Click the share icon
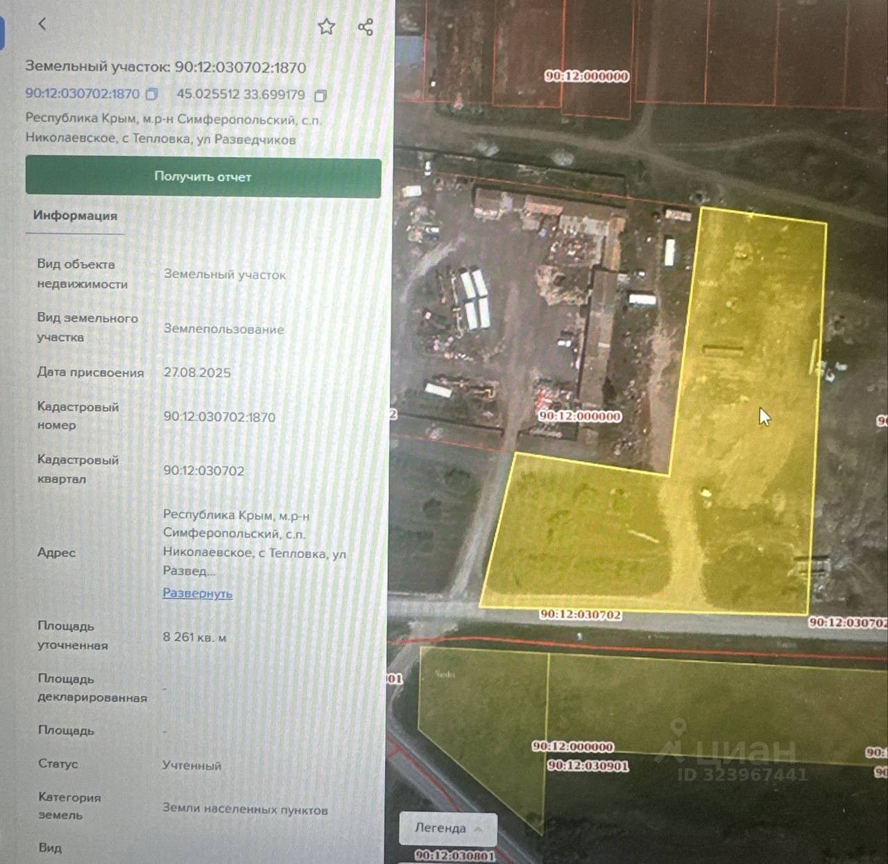 pos(366,27)
